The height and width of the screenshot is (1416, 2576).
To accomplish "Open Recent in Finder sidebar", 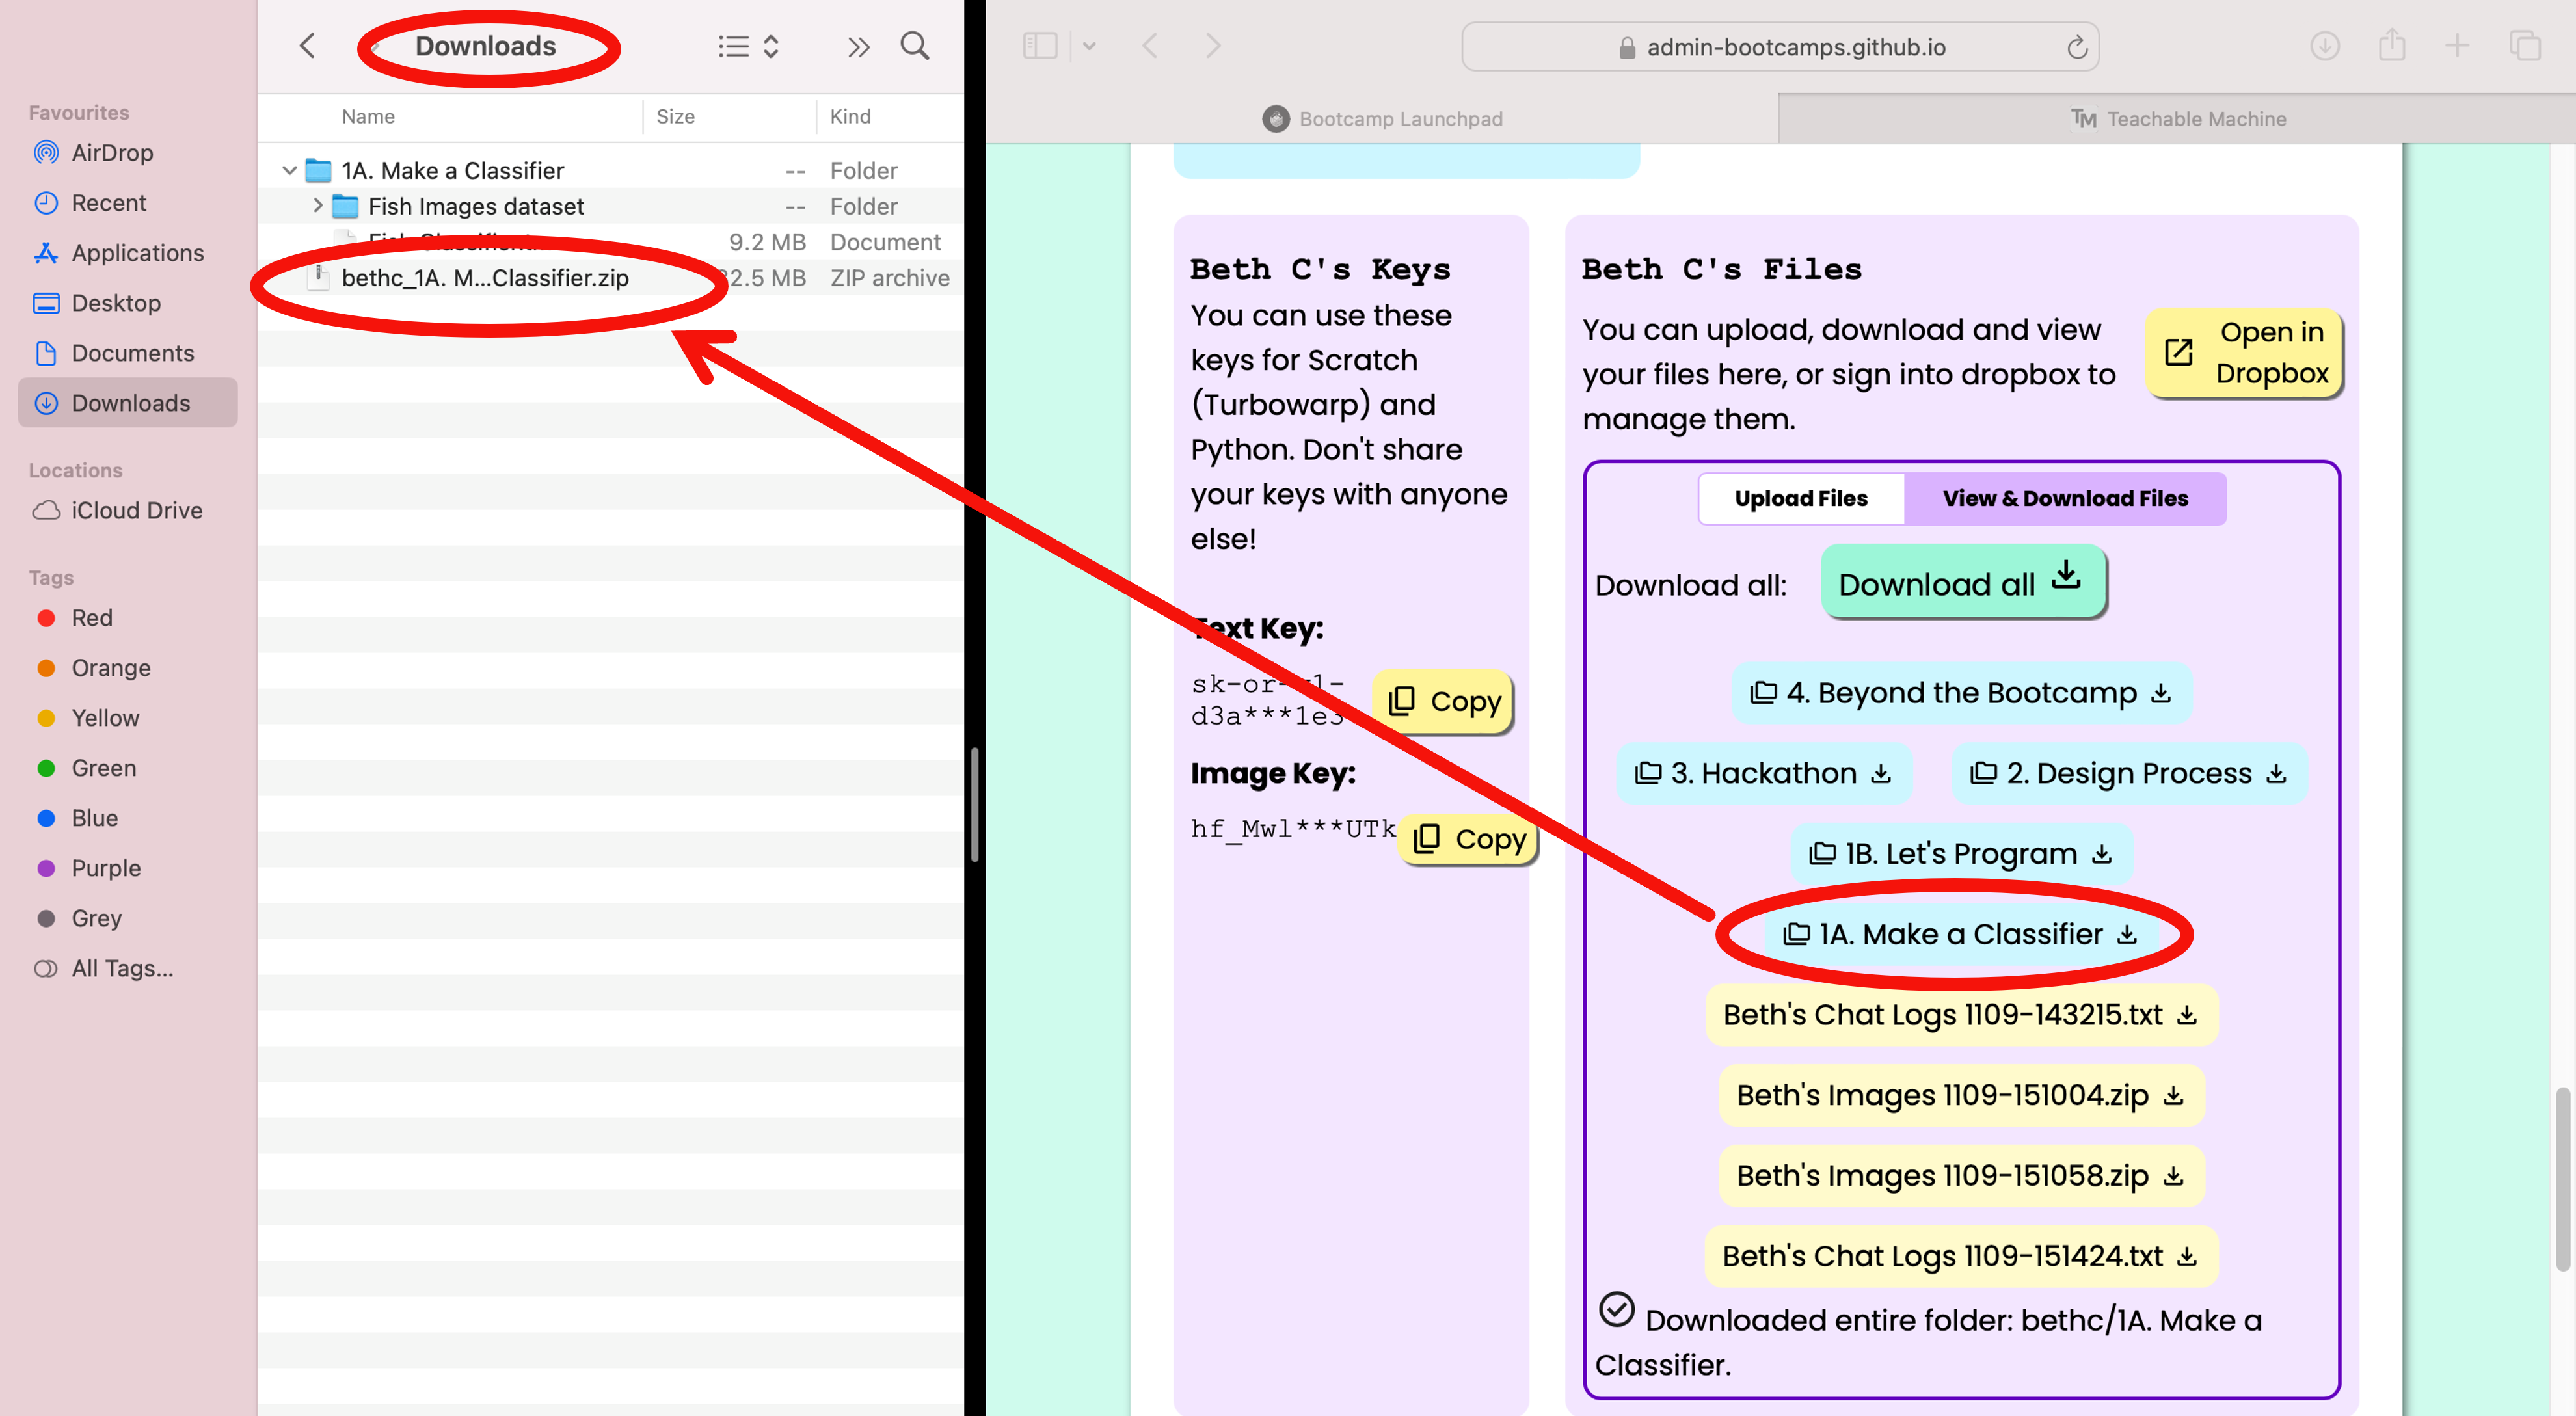I will click(128, 202).
